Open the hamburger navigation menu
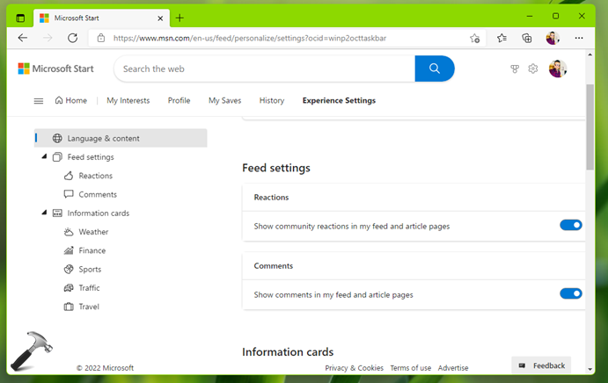This screenshot has height=383, width=608. (39, 101)
